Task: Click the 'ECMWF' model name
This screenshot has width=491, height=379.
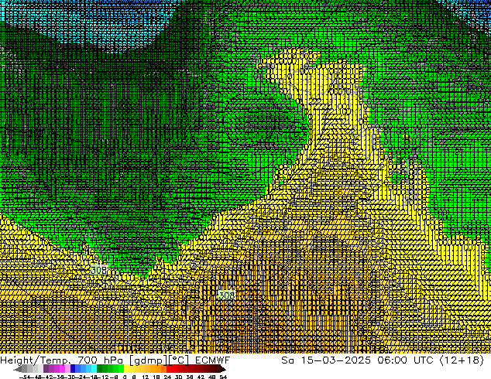Action: 213,360
